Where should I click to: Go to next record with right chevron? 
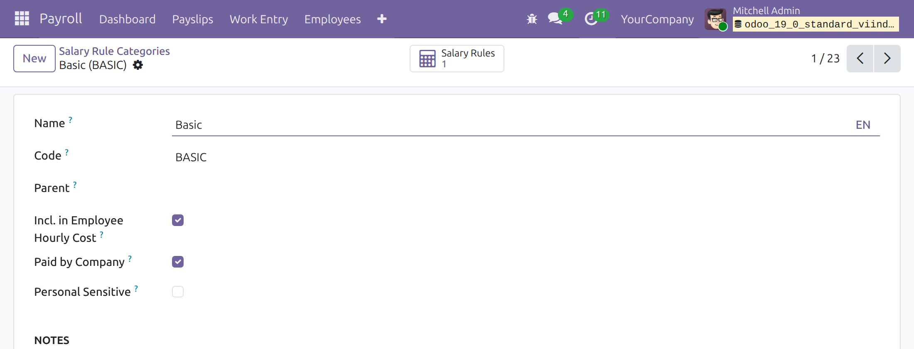point(887,59)
